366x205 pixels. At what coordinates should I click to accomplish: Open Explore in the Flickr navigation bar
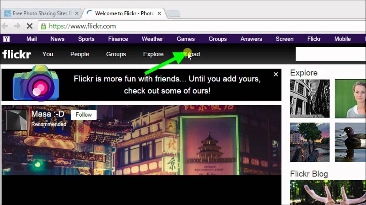pos(153,54)
